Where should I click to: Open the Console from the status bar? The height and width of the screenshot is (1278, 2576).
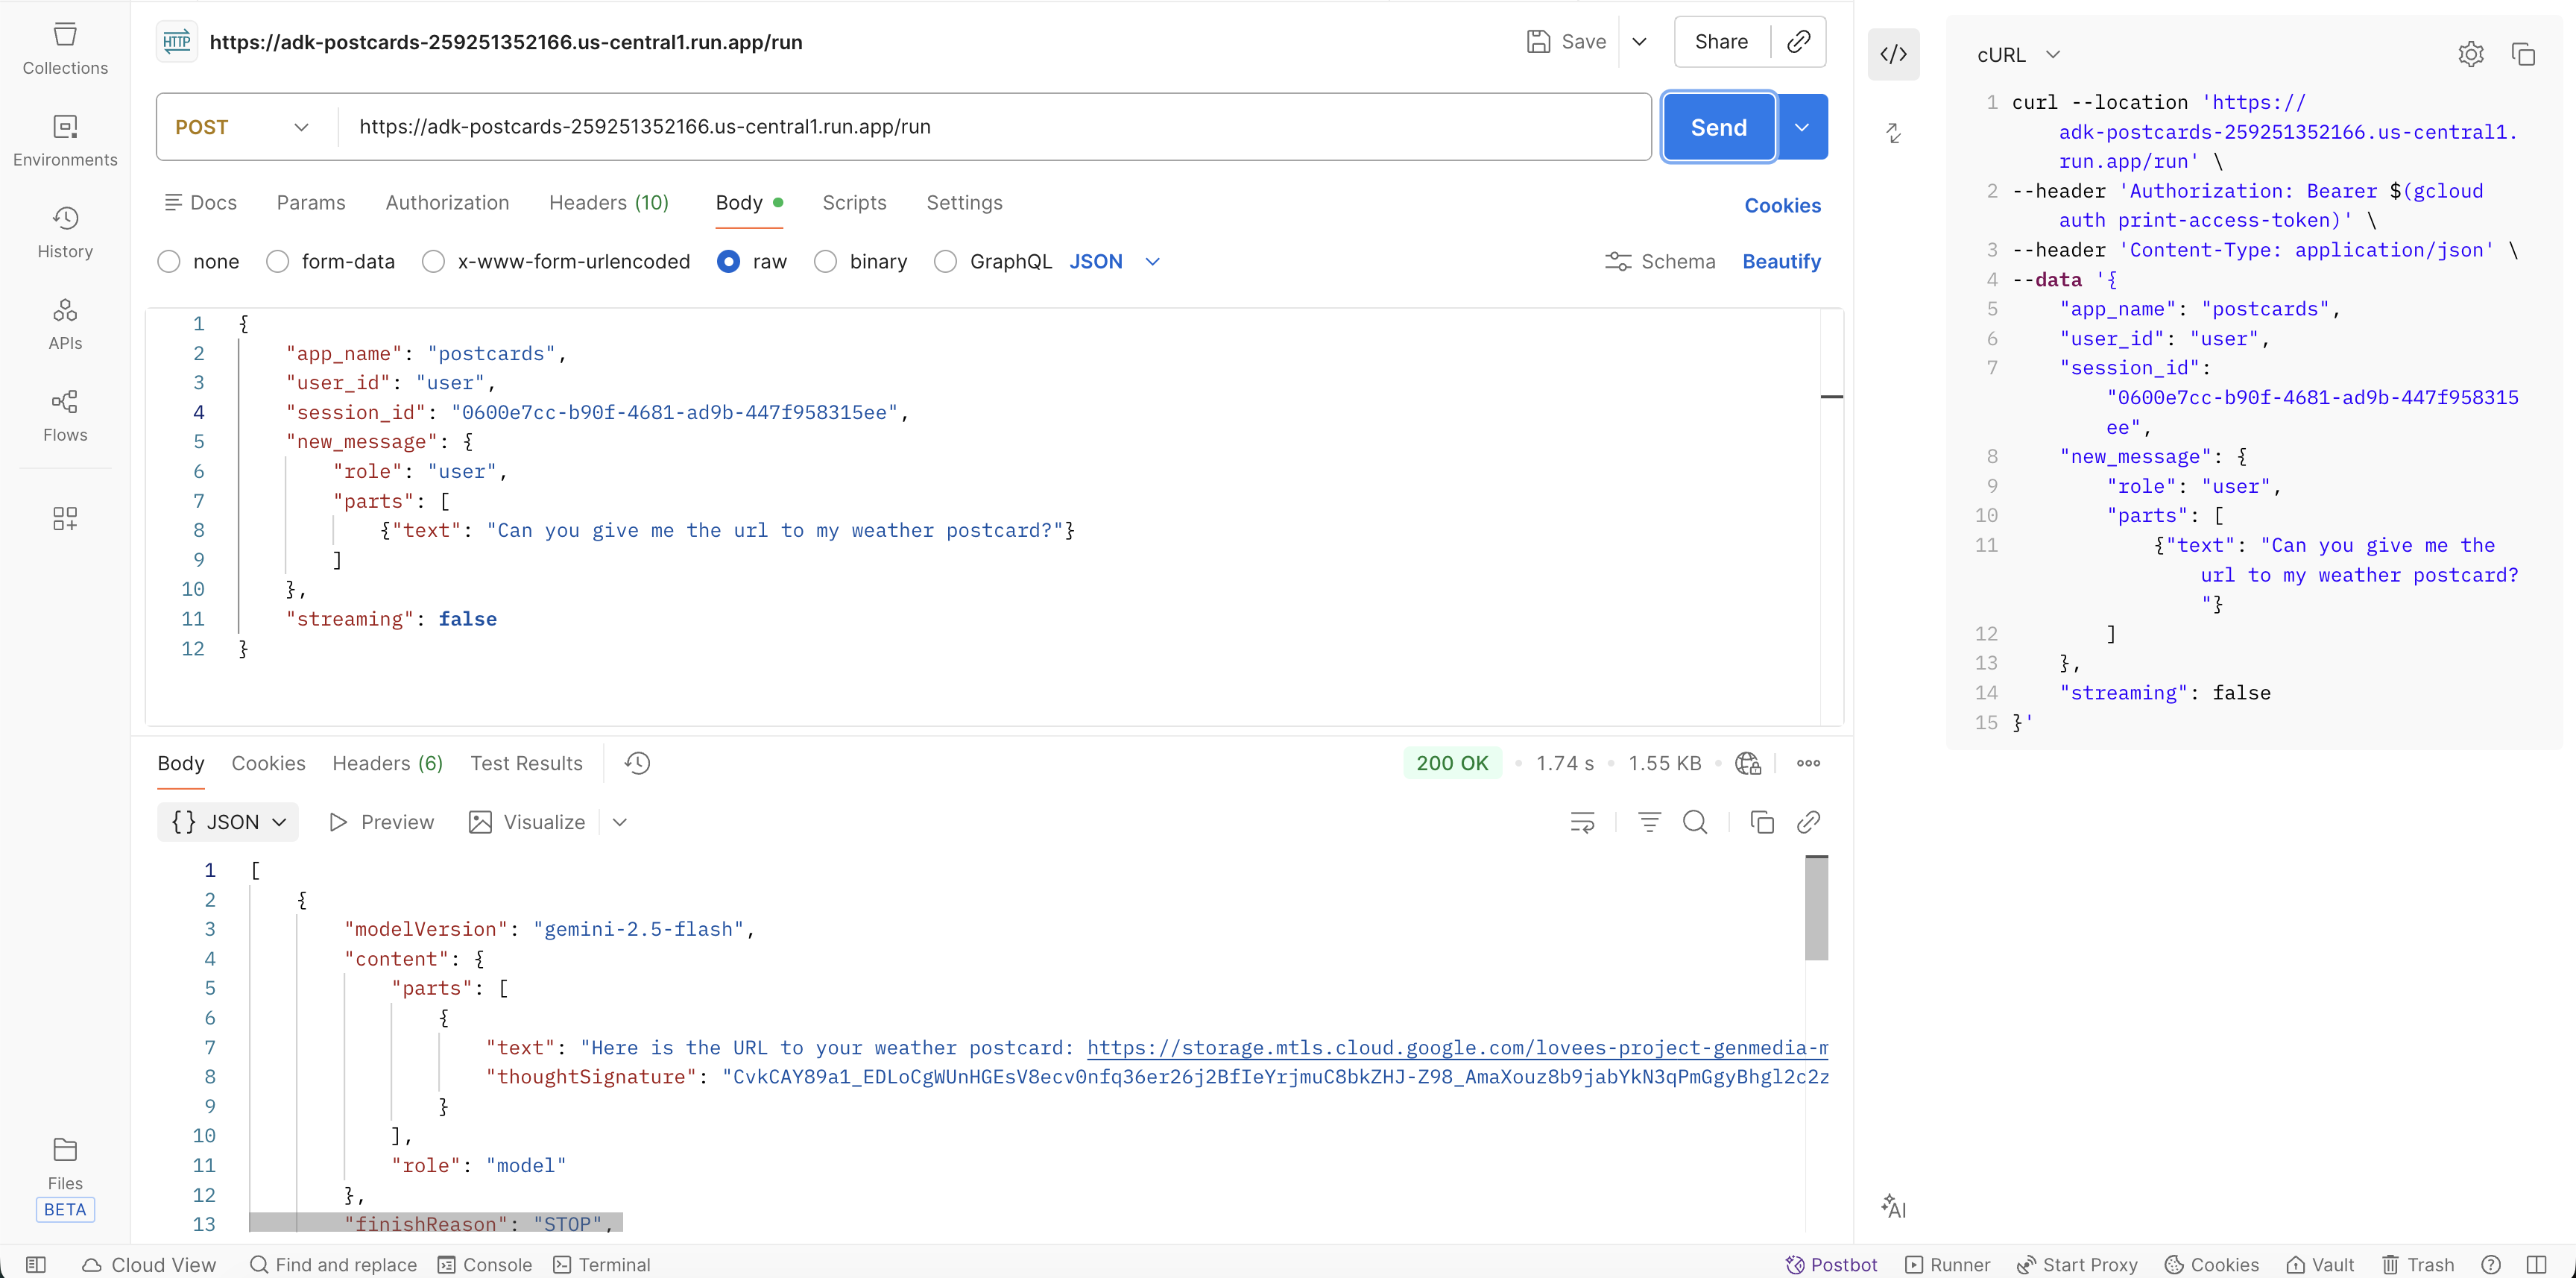pyautogui.click(x=485, y=1264)
